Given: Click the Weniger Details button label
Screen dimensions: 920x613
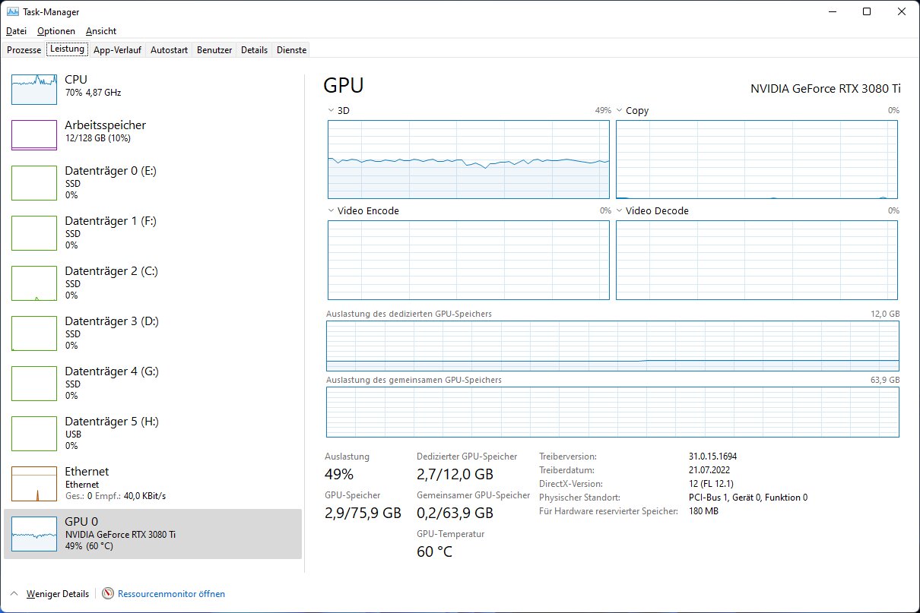Looking at the screenshot, I should click(x=57, y=594).
